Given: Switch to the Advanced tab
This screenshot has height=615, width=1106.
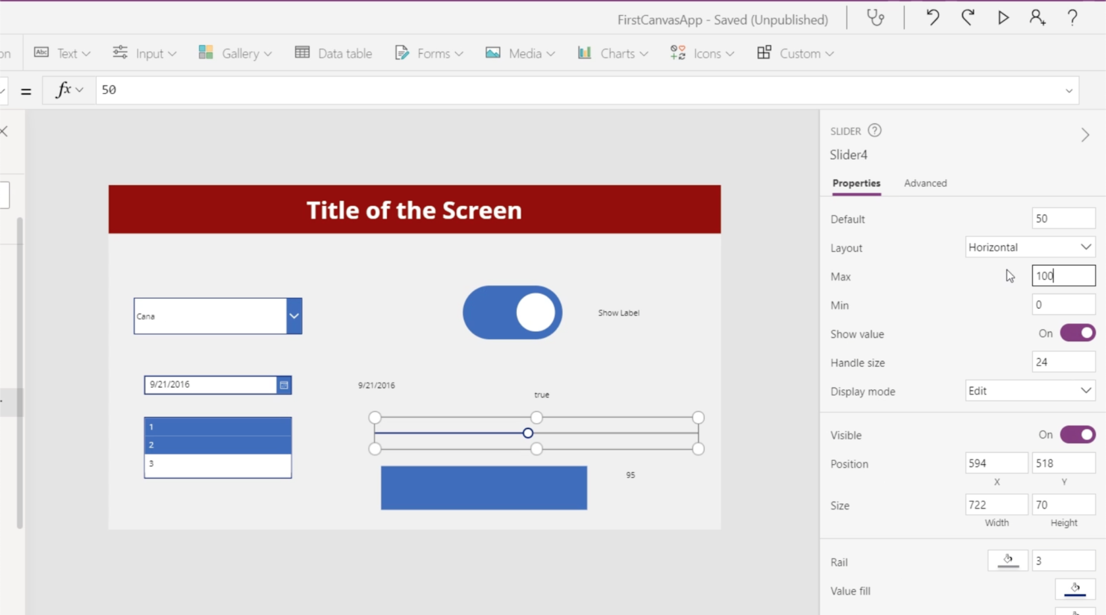Looking at the screenshot, I should pos(925,184).
